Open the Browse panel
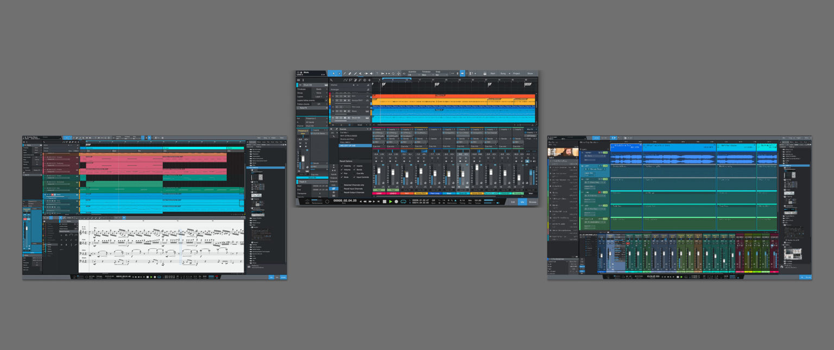The width and height of the screenshot is (834, 350). coord(532,202)
